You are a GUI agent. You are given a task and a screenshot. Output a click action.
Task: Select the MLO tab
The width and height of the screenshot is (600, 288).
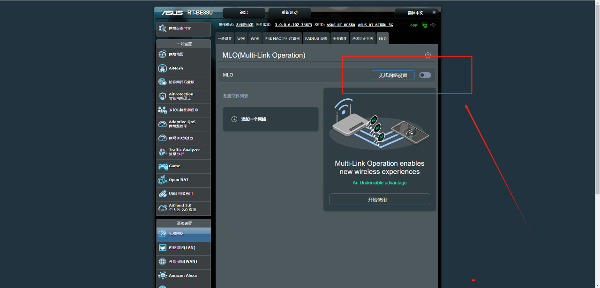[382, 38]
